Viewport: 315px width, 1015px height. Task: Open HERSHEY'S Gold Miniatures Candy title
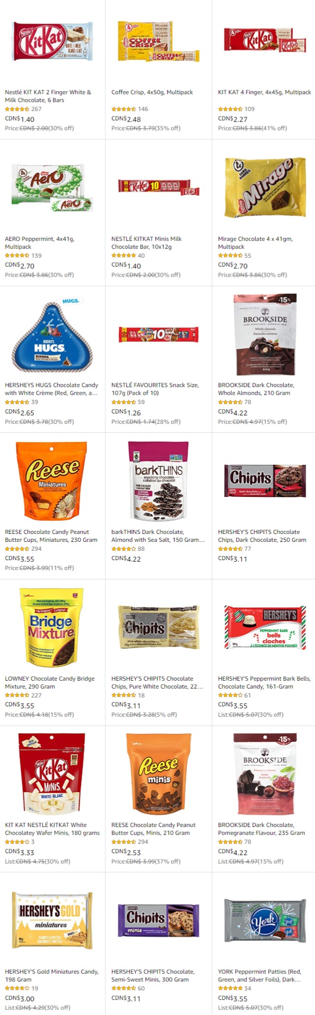point(52,975)
